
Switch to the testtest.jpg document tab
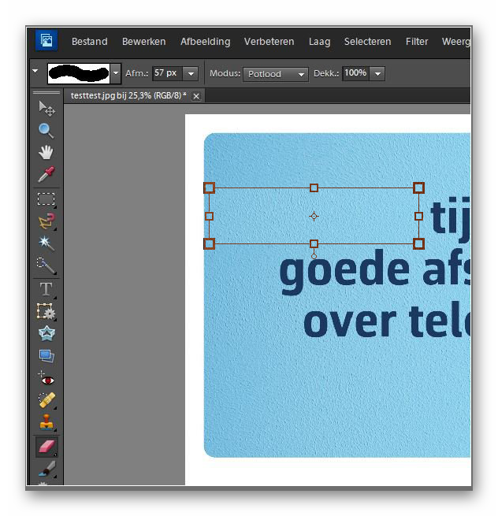(128, 95)
